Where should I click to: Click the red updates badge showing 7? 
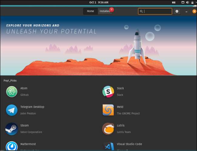112,10
